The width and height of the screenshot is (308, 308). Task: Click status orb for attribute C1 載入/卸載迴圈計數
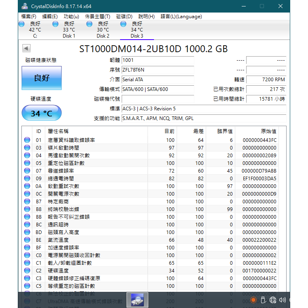click(x=27, y=263)
